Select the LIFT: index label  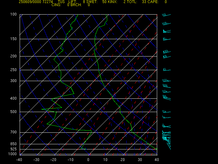pos(73,2)
